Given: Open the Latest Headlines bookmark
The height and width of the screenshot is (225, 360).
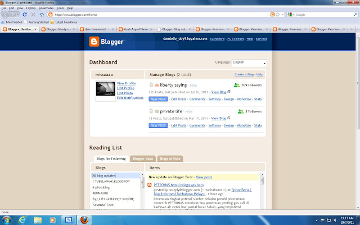Looking at the screenshot, I should 64,22.
